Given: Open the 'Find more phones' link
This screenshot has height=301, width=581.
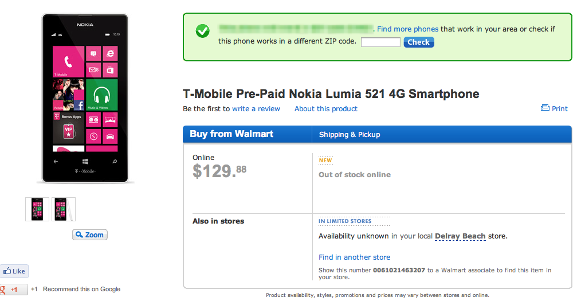Looking at the screenshot, I should [x=407, y=29].
